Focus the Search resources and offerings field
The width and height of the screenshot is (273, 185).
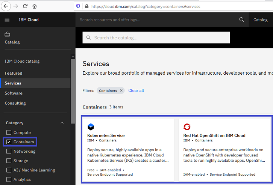click(x=157, y=20)
